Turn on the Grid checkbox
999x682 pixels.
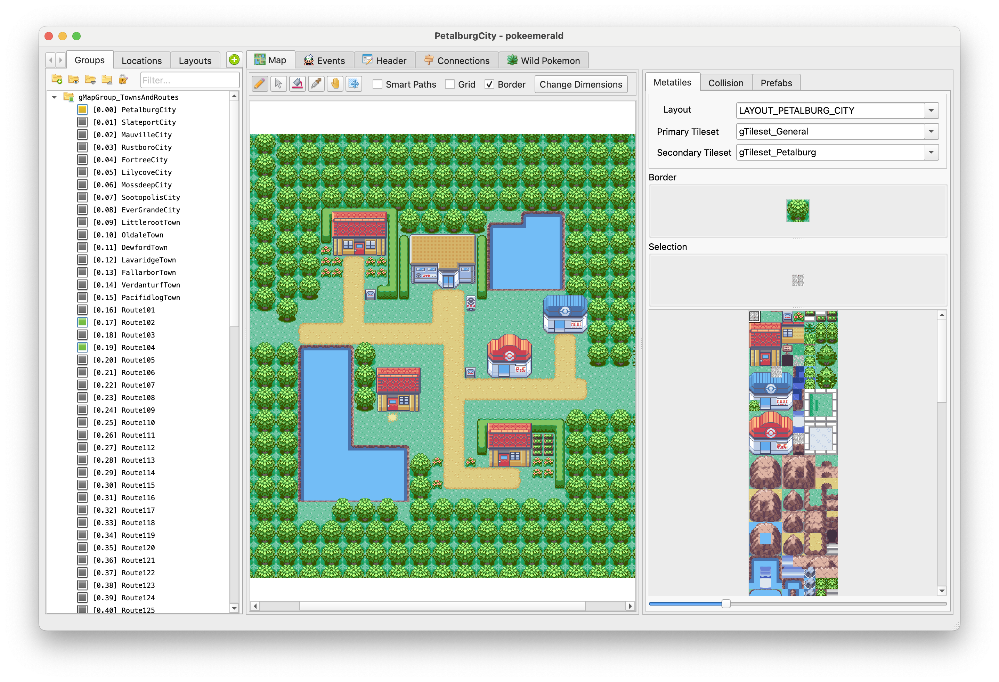[x=450, y=84]
